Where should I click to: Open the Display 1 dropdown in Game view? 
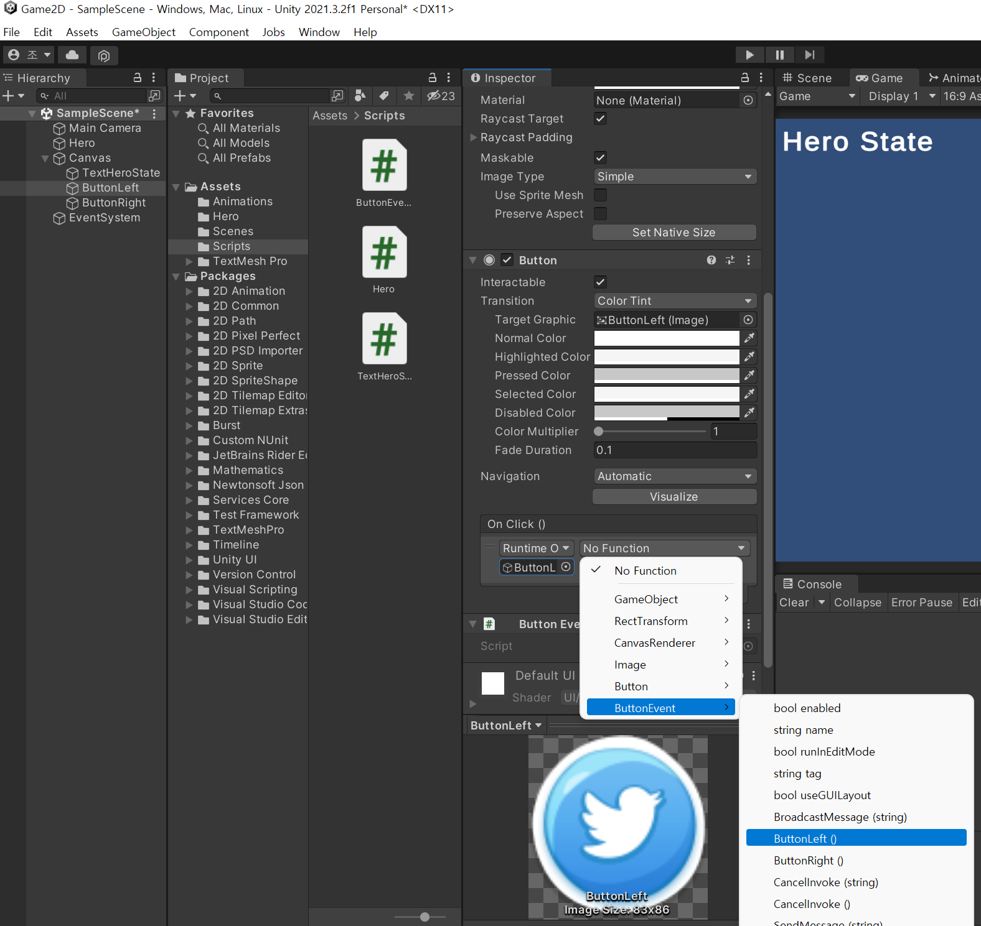[901, 96]
